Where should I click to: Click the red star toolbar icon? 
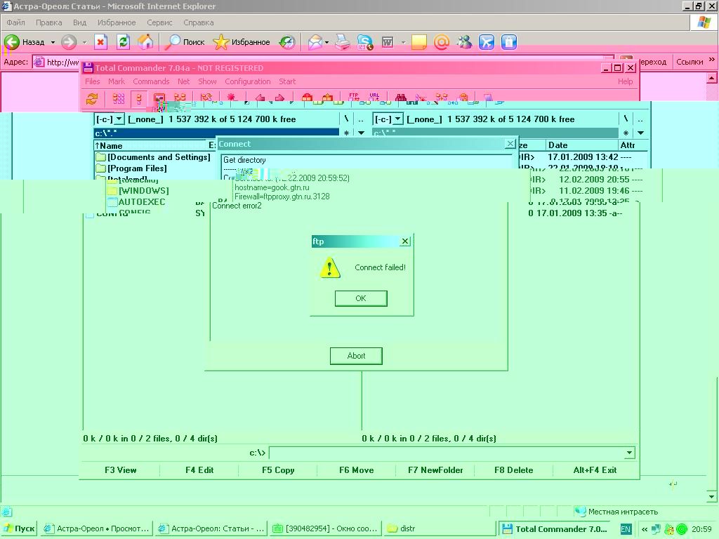pyautogui.click(x=231, y=98)
